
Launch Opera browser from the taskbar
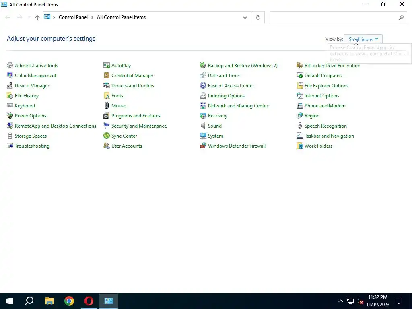(89, 301)
